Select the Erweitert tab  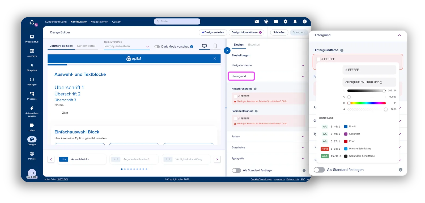tap(254, 45)
